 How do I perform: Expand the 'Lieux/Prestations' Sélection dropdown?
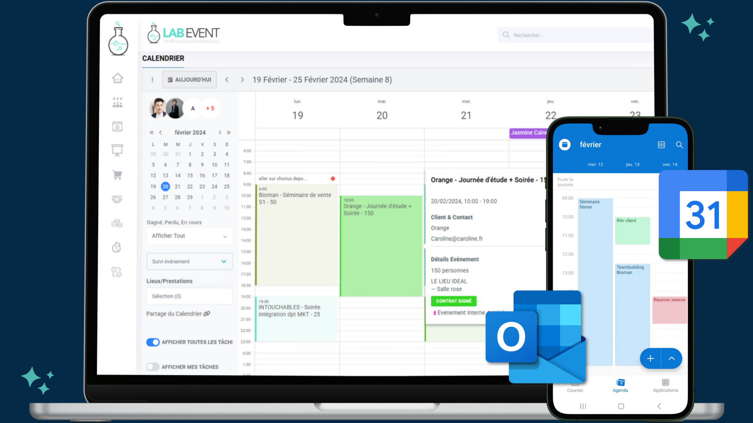pos(188,295)
